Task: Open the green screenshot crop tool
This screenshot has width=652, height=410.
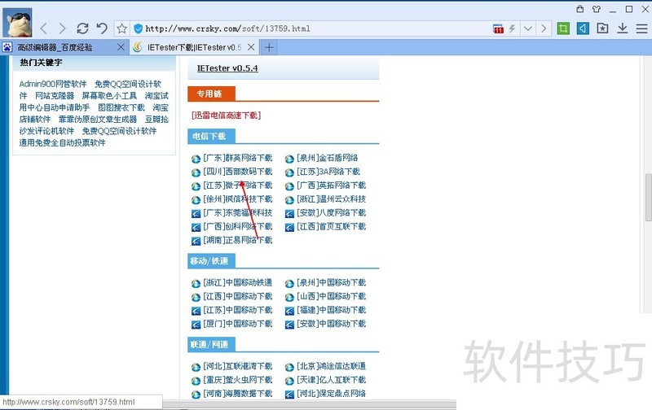Action: coord(563,28)
